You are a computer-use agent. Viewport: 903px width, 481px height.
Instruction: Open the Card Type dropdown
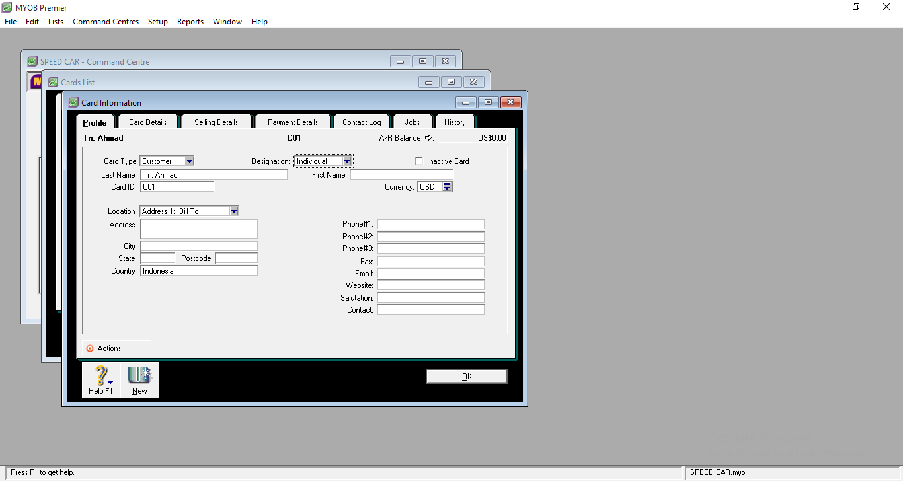190,161
